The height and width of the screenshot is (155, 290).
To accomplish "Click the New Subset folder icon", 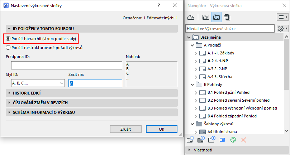I will tap(211, 140).
